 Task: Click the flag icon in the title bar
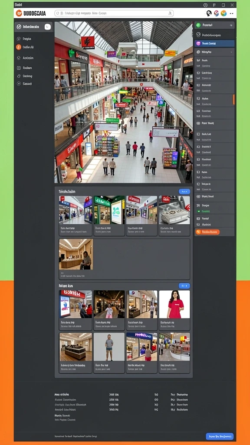click(214, 5)
